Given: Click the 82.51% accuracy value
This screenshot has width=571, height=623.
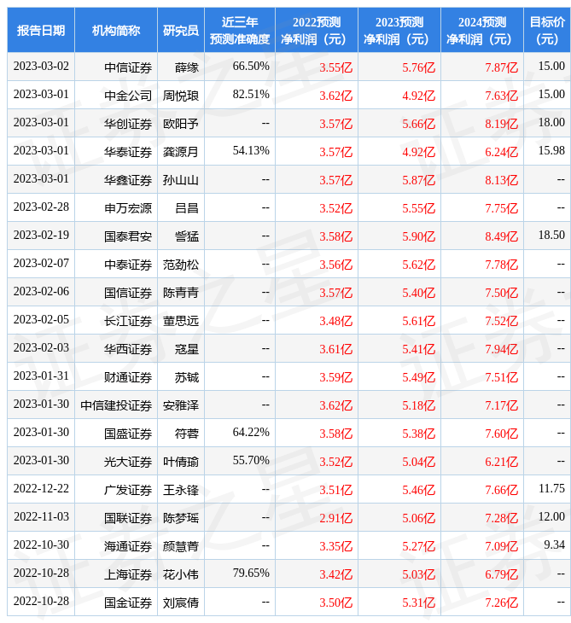Looking at the screenshot, I should point(251,95).
